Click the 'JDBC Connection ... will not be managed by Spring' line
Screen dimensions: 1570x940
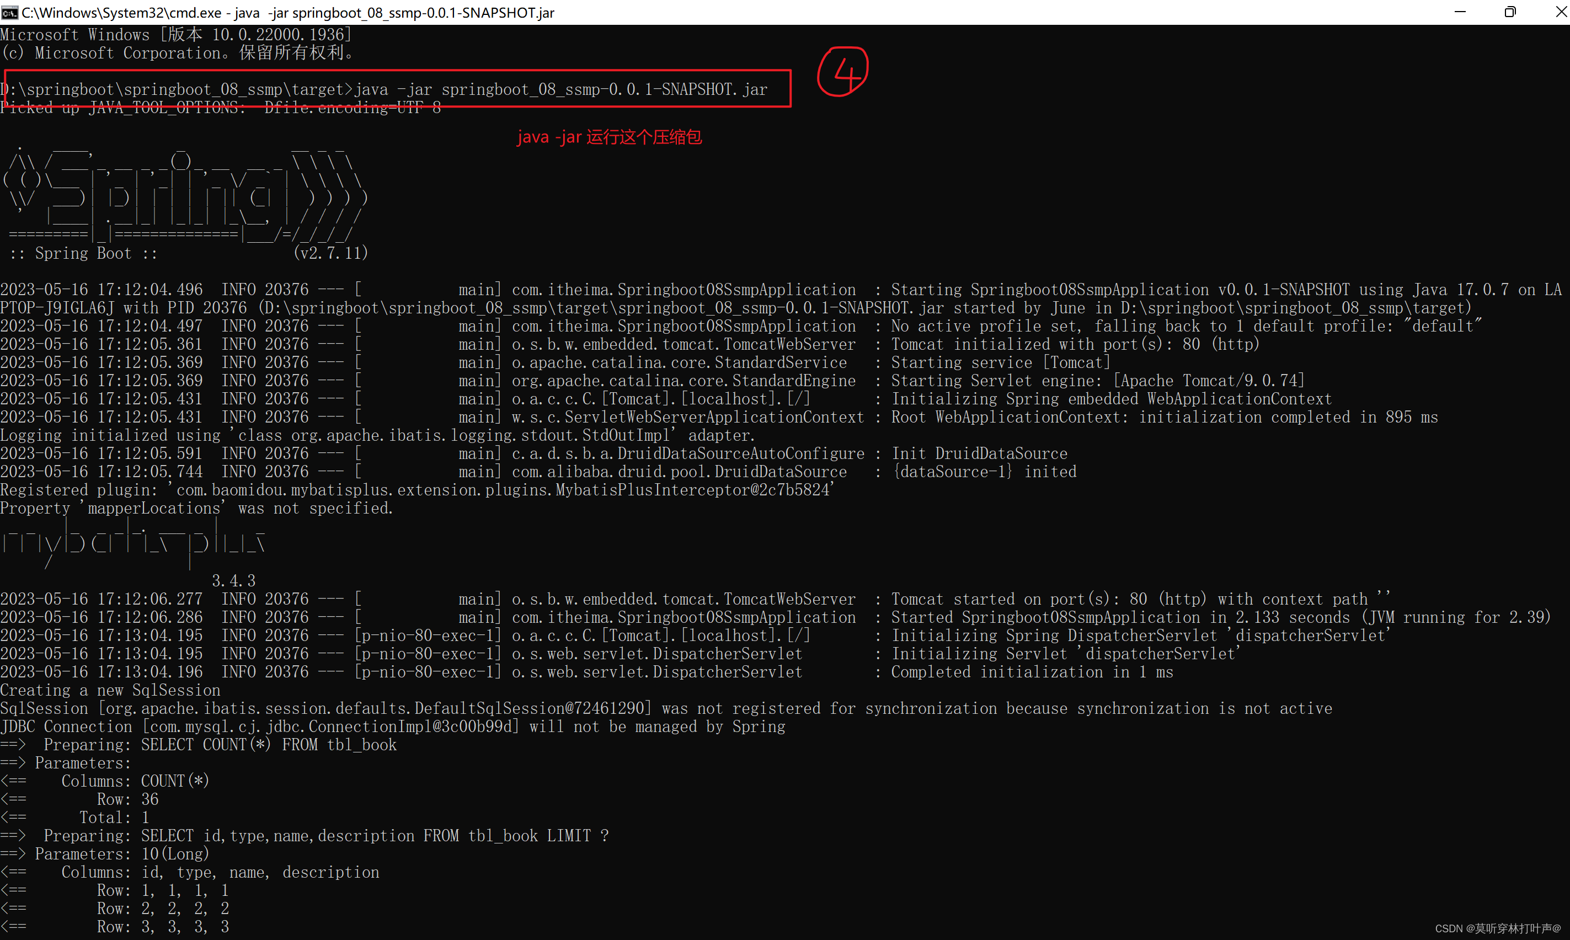pos(393,727)
